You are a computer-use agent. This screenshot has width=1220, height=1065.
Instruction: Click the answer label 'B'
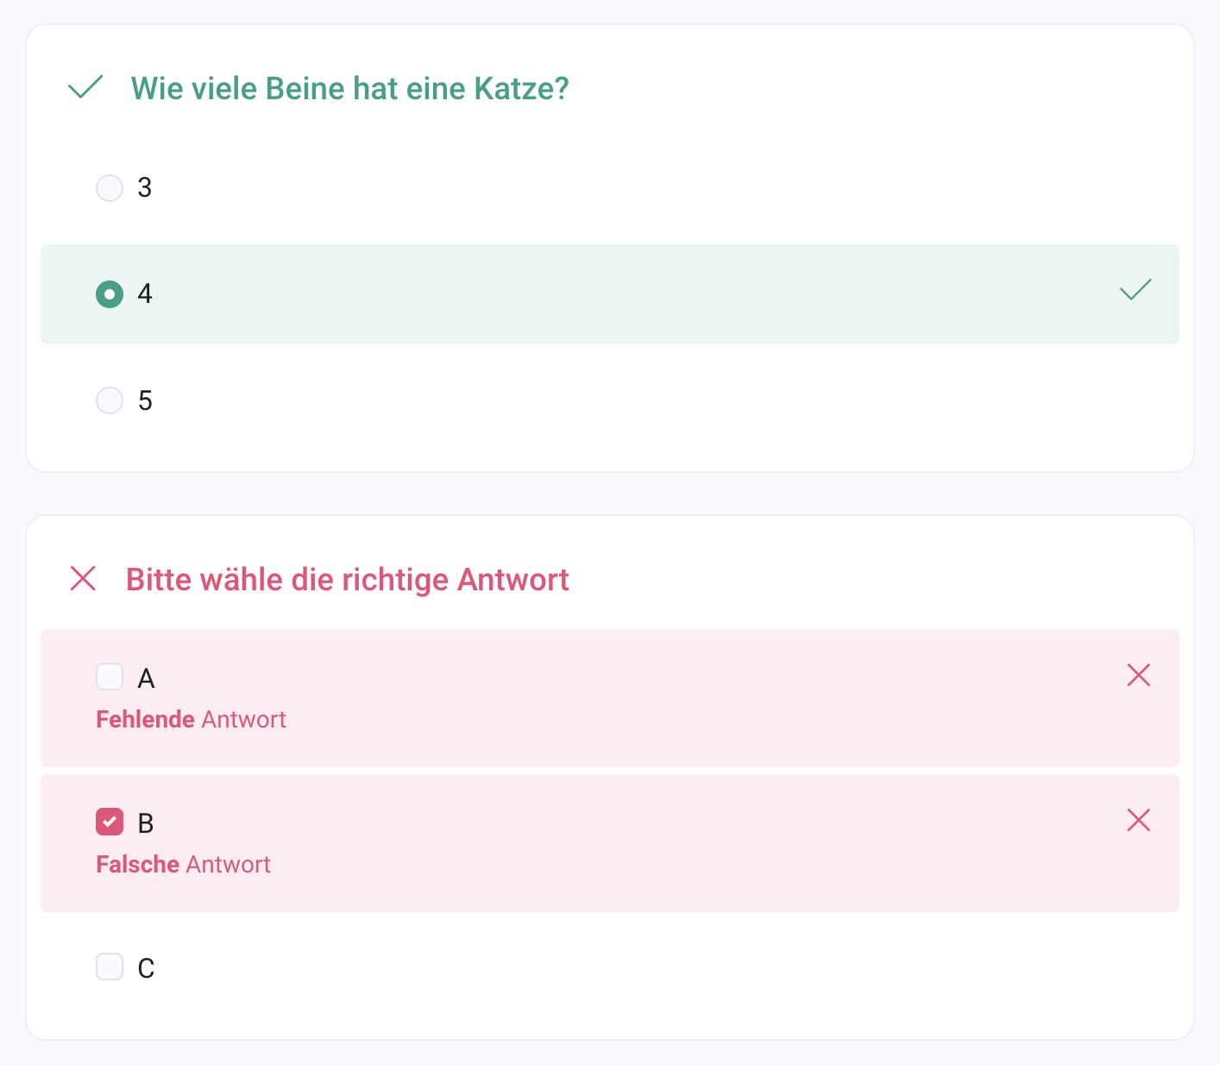(146, 823)
